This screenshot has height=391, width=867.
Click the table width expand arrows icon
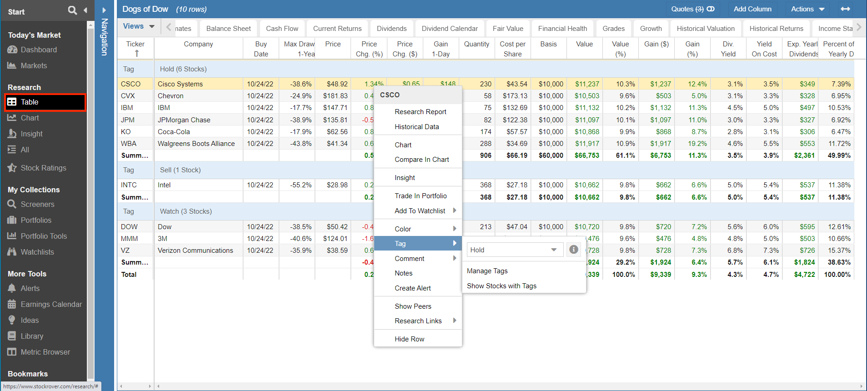pyautogui.click(x=845, y=9)
